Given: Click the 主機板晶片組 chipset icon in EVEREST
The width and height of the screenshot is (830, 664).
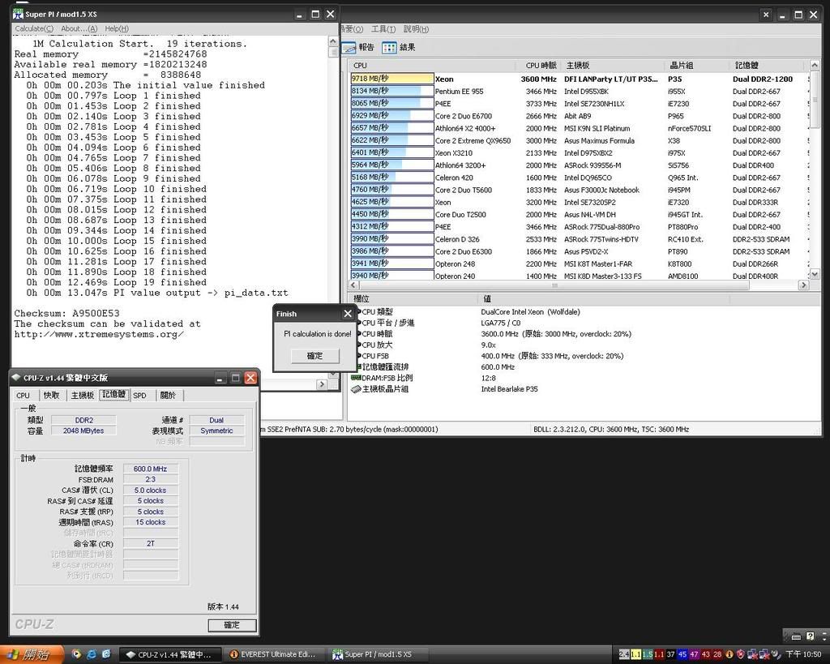Looking at the screenshot, I should click(x=356, y=389).
